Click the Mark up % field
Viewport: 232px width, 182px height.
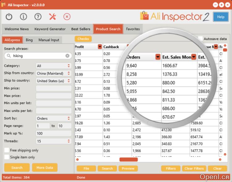[x=54, y=134]
